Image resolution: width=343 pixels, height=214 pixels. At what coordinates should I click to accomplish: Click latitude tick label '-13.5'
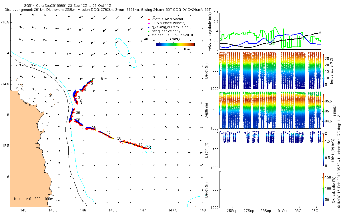pyautogui.click(x=5, y=22)
